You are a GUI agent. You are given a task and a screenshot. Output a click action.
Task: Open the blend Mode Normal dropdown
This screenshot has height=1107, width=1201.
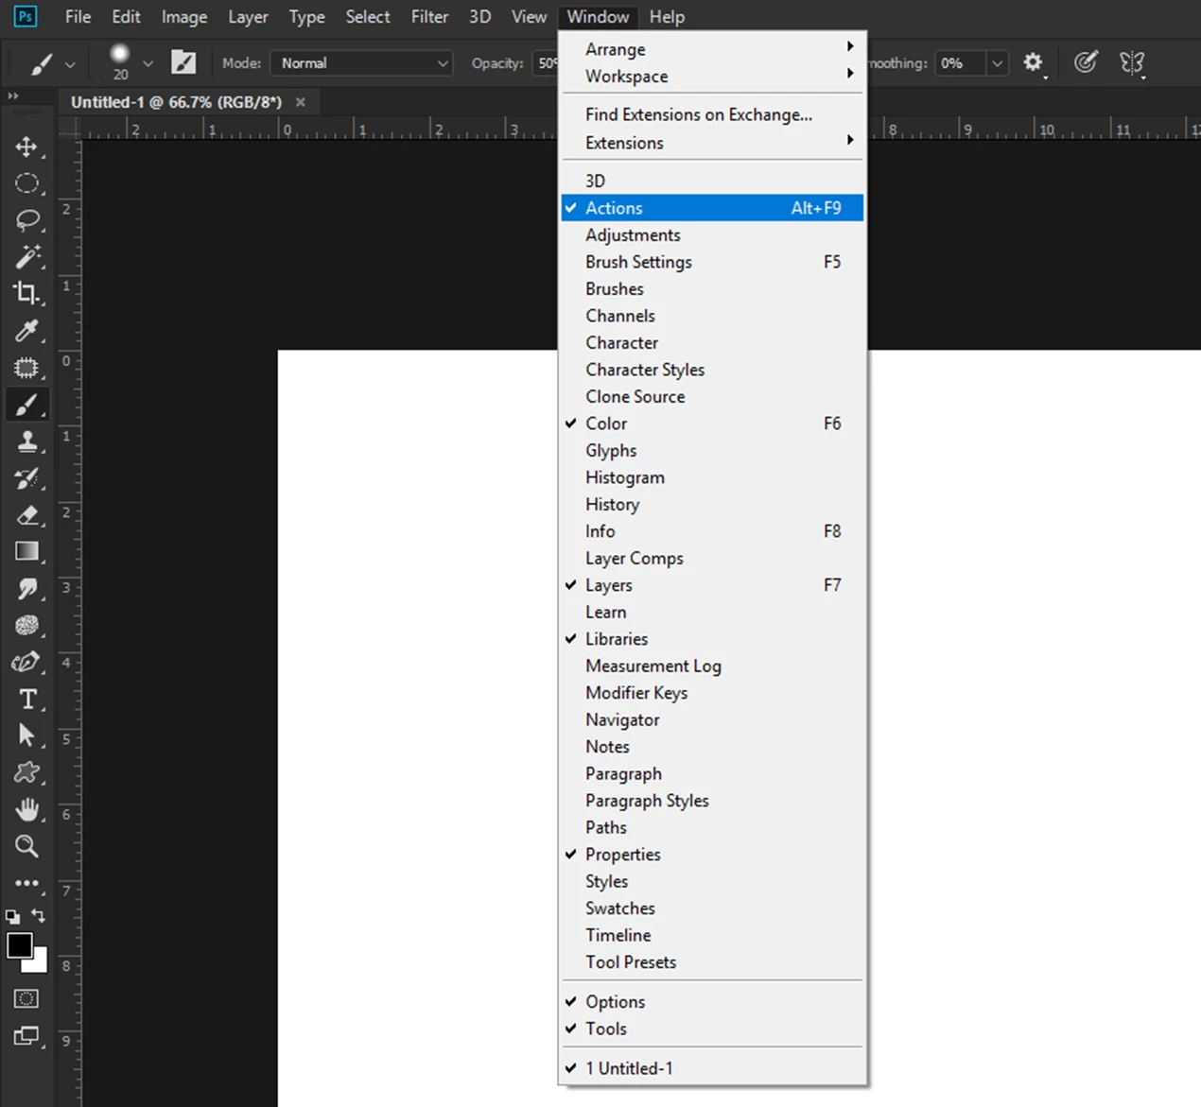[x=361, y=63]
